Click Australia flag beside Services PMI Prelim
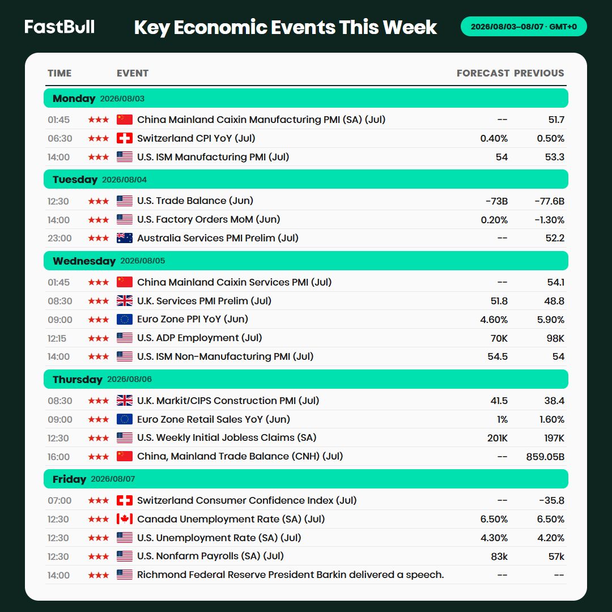This screenshot has height=612, width=612. (125, 238)
